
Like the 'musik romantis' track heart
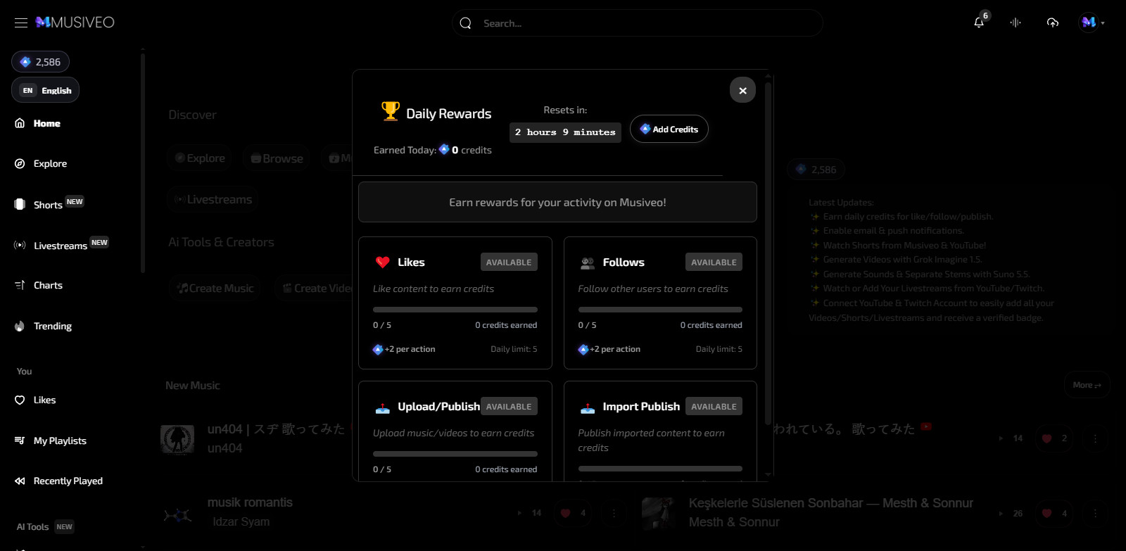click(x=565, y=513)
